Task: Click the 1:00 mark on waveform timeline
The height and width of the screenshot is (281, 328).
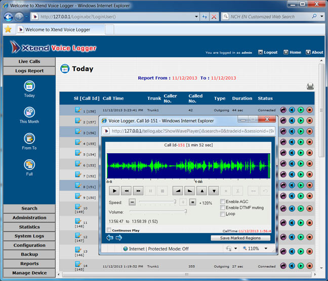Action: pyautogui.click(x=198, y=182)
